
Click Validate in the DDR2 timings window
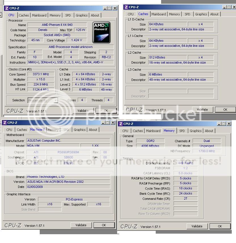197,226
